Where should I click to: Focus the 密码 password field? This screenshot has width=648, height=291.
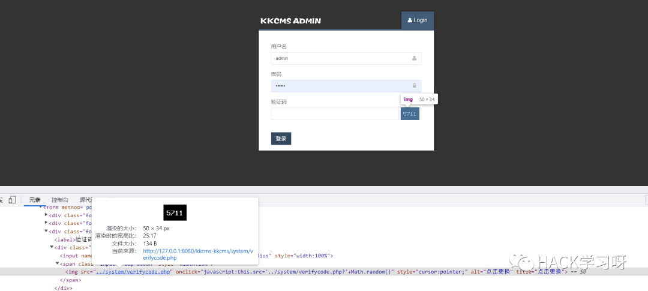click(346, 86)
